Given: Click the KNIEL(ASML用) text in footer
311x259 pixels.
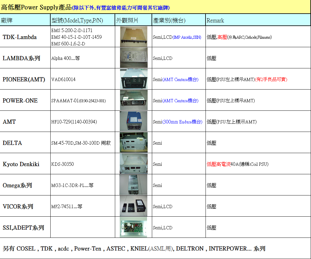Looking at the screenshot, I should pos(152,248).
